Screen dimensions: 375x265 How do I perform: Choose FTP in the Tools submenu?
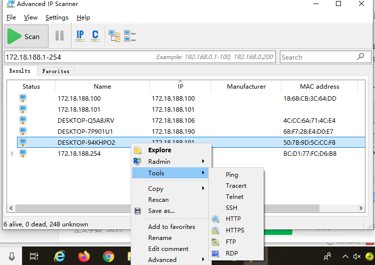[x=231, y=242]
